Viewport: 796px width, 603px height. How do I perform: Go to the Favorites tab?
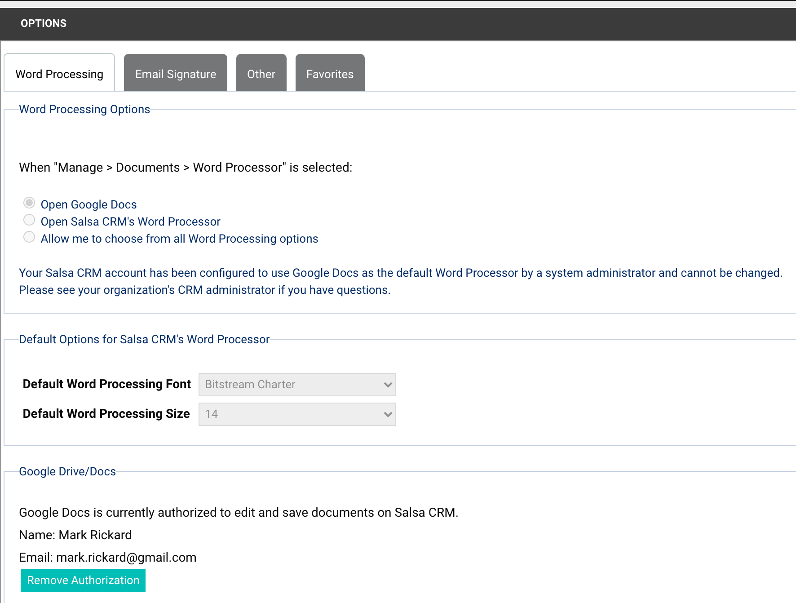[x=330, y=73]
